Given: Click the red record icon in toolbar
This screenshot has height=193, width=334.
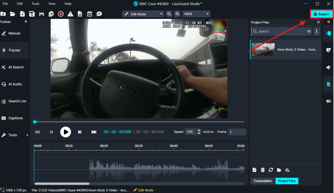Looking at the screenshot, I should pyautogui.click(x=61, y=14).
